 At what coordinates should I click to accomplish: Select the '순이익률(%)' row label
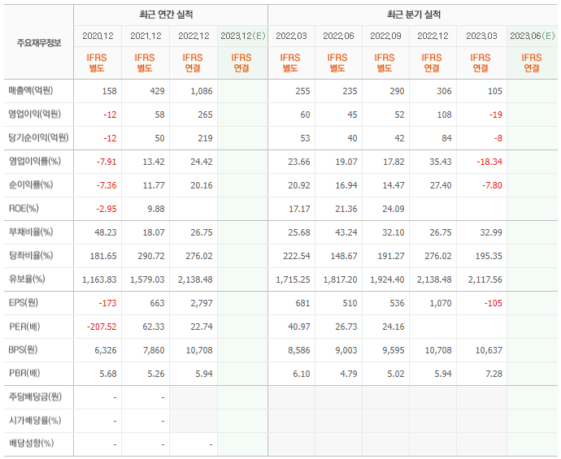coord(31,185)
